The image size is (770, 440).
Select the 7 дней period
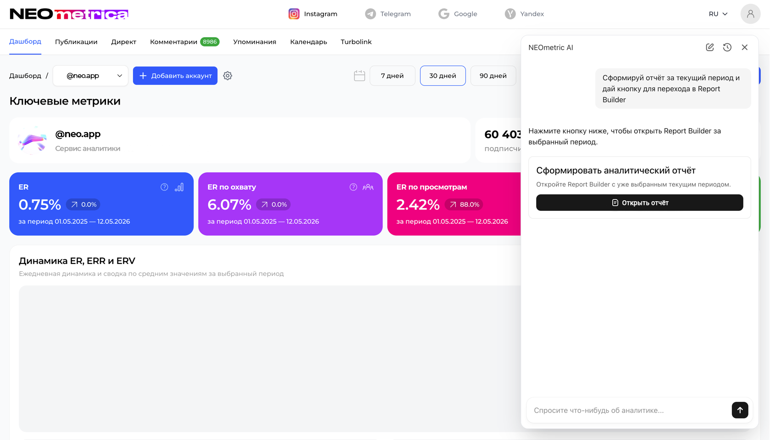[392, 76]
